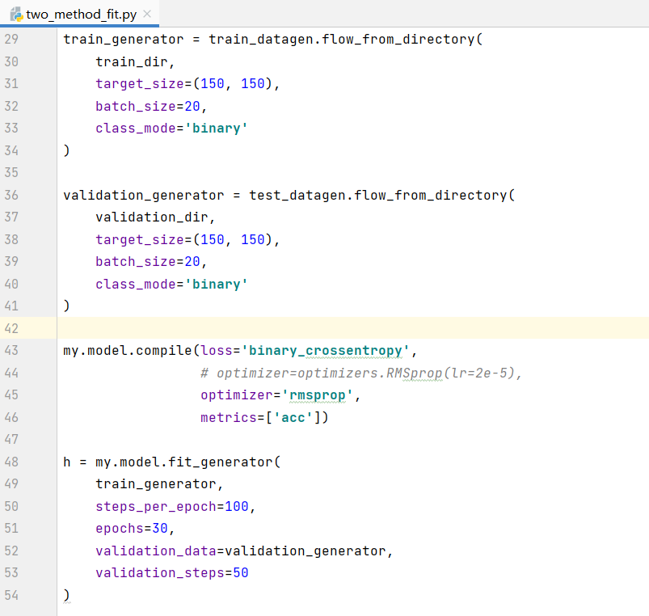Close the two_method_fit.py tab
This screenshot has width=649, height=616.
pyautogui.click(x=147, y=14)
